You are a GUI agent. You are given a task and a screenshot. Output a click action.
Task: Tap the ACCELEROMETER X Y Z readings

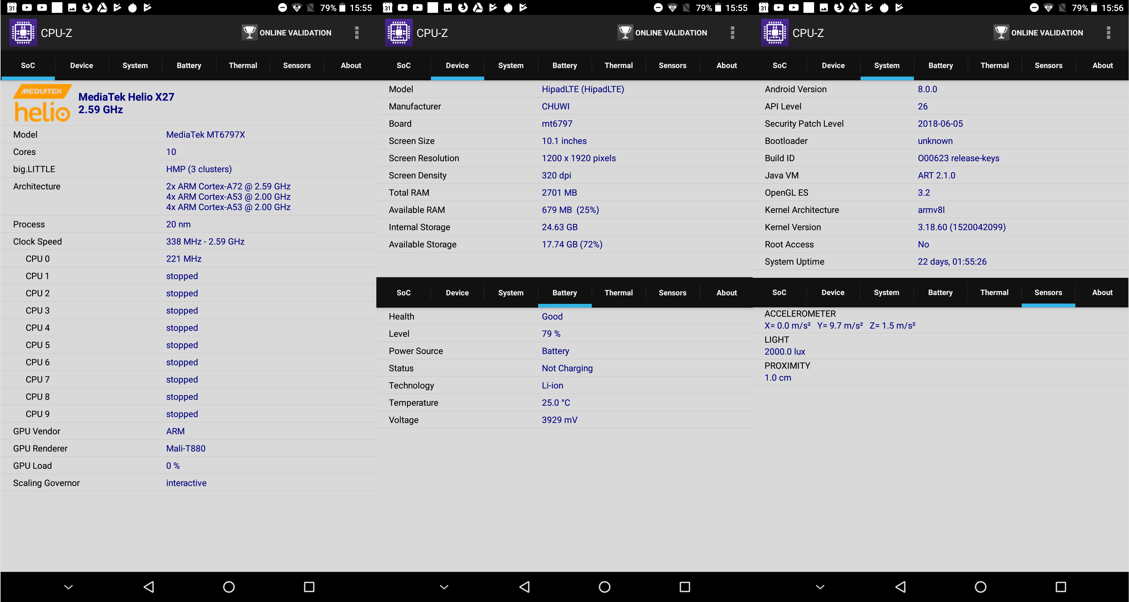[x=840, y=325]
